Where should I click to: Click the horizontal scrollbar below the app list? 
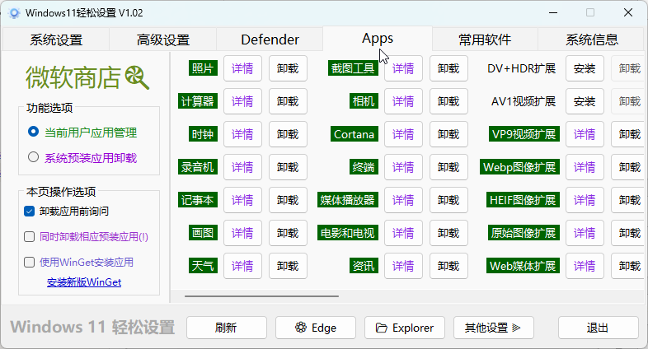261,296
